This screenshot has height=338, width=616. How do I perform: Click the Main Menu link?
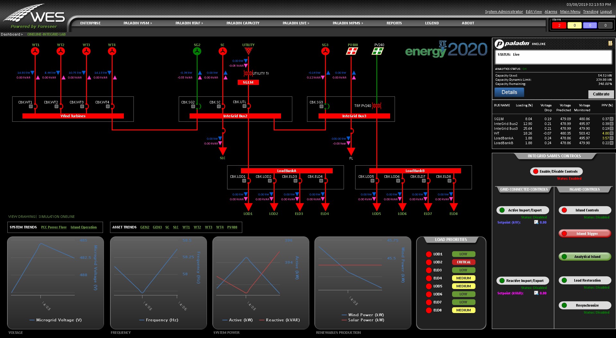tap(570, 12)
